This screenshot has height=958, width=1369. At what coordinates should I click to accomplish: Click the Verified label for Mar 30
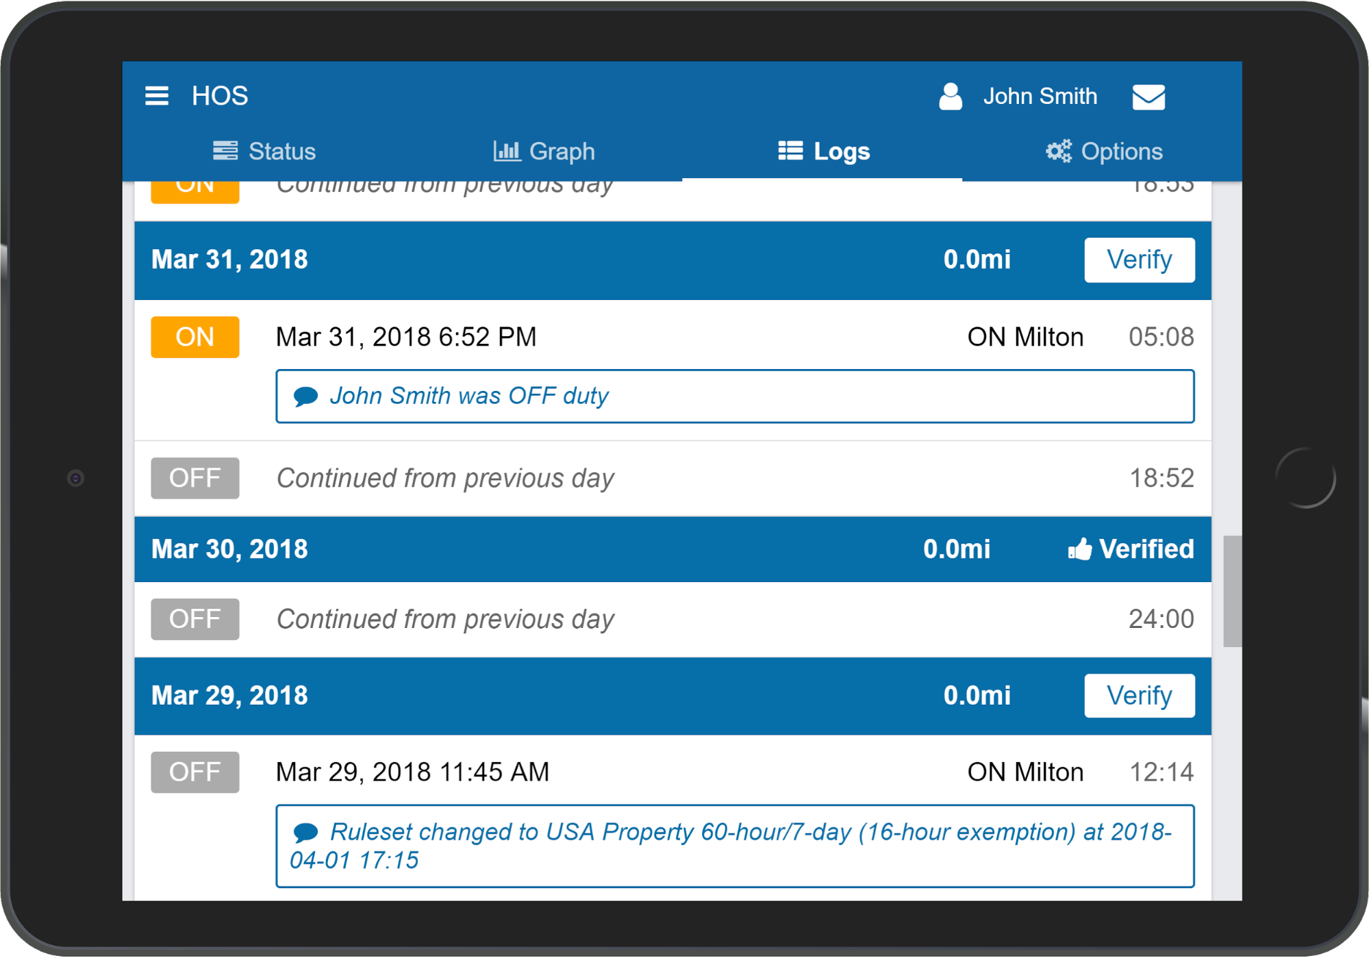1146,549
